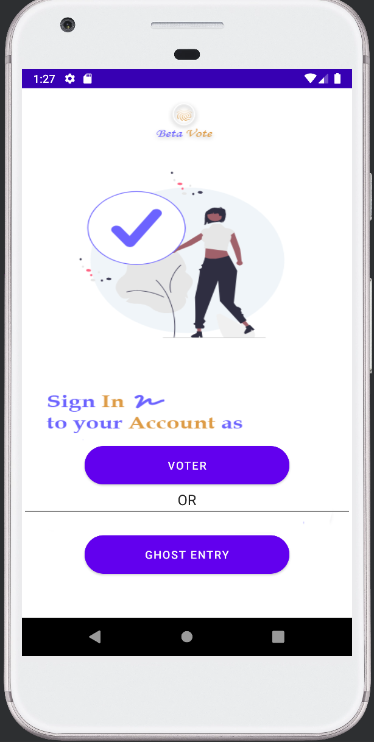This screenshot has width=374, height=742.
Task: Tap the Android back triangle button
Action: pyautogui.click(x=94, y=637)
